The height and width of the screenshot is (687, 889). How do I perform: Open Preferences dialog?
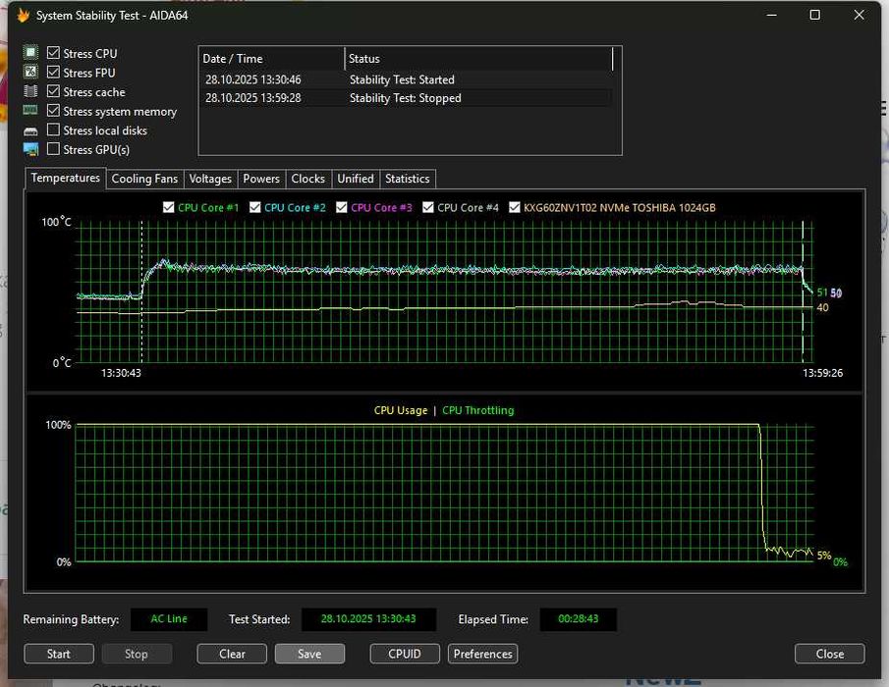(x=482, y=654)
